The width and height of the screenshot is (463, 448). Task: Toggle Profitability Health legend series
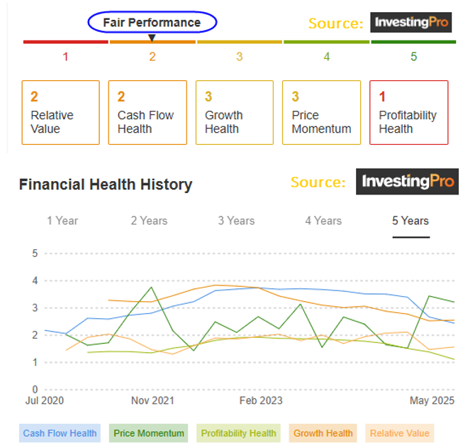(238, 433)
